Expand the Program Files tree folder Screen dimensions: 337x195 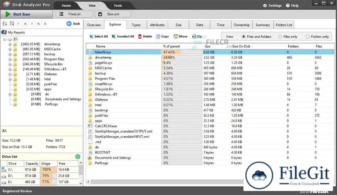click(x=10, y=59)
